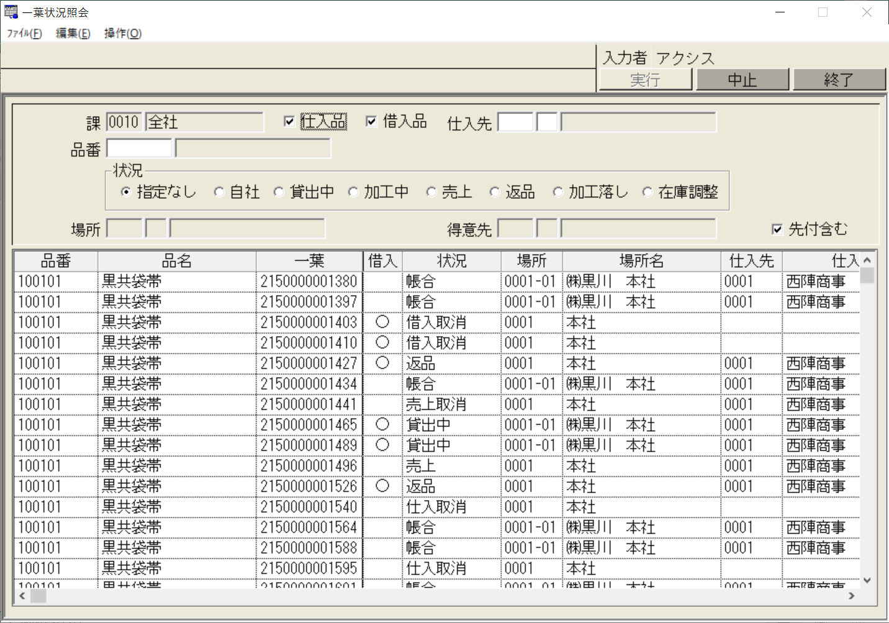Click the horizontal scrollbar right arrow
Image resolution: width=889 pixels, height=623 pixels.
coord(852,596)
